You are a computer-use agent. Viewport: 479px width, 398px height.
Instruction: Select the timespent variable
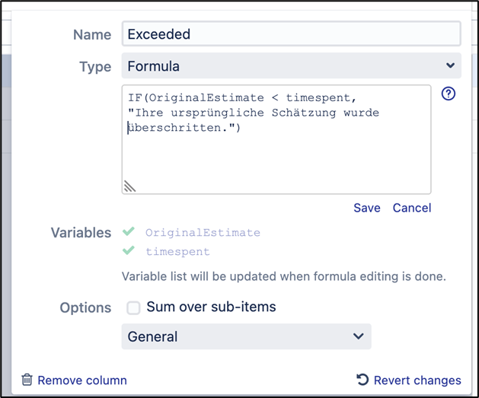tap(177, 251)
